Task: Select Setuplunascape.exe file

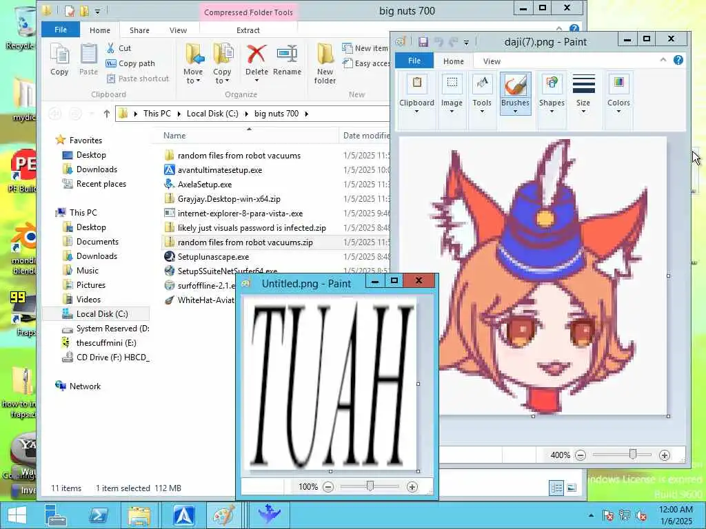Action: point(214,256)
